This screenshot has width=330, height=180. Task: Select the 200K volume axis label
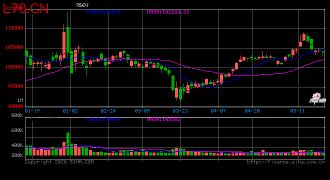[x=17, y=155]
